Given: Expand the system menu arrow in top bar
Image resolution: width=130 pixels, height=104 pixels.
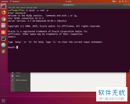Looking at the screenshot, I should click(128, 1).
